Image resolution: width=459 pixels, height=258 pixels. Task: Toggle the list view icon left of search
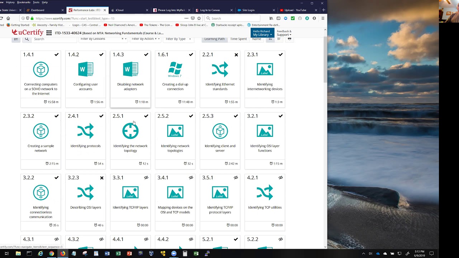[16, 39]
